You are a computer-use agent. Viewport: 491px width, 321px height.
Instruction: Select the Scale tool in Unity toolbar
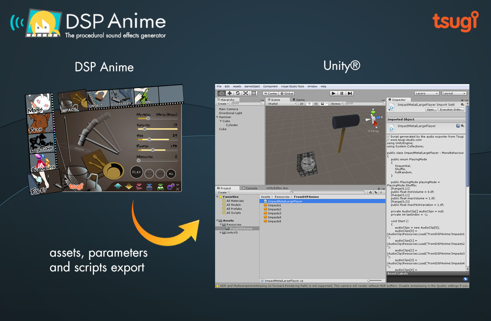[246, 93]
